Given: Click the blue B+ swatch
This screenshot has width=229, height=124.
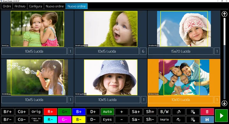Looking at the screenshot, I should [x=79, y=112].
